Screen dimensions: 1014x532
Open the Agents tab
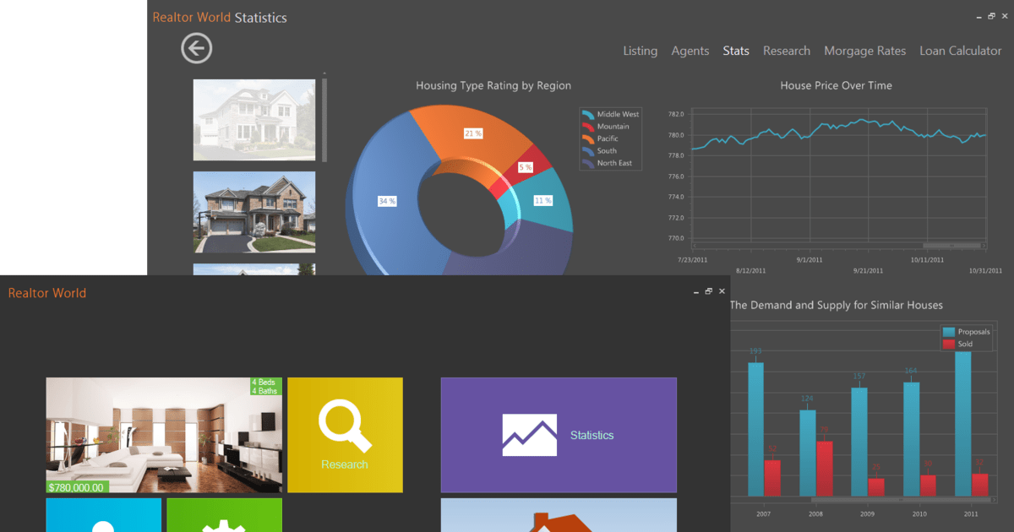pyautogui.click(x=690, y=51)
